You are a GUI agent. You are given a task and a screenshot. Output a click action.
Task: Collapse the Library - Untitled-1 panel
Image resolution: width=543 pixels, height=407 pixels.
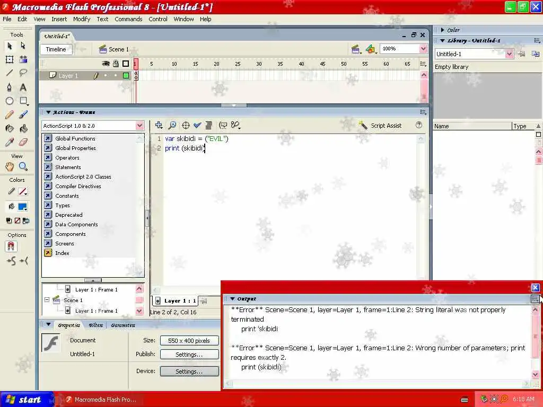point(443,40)
